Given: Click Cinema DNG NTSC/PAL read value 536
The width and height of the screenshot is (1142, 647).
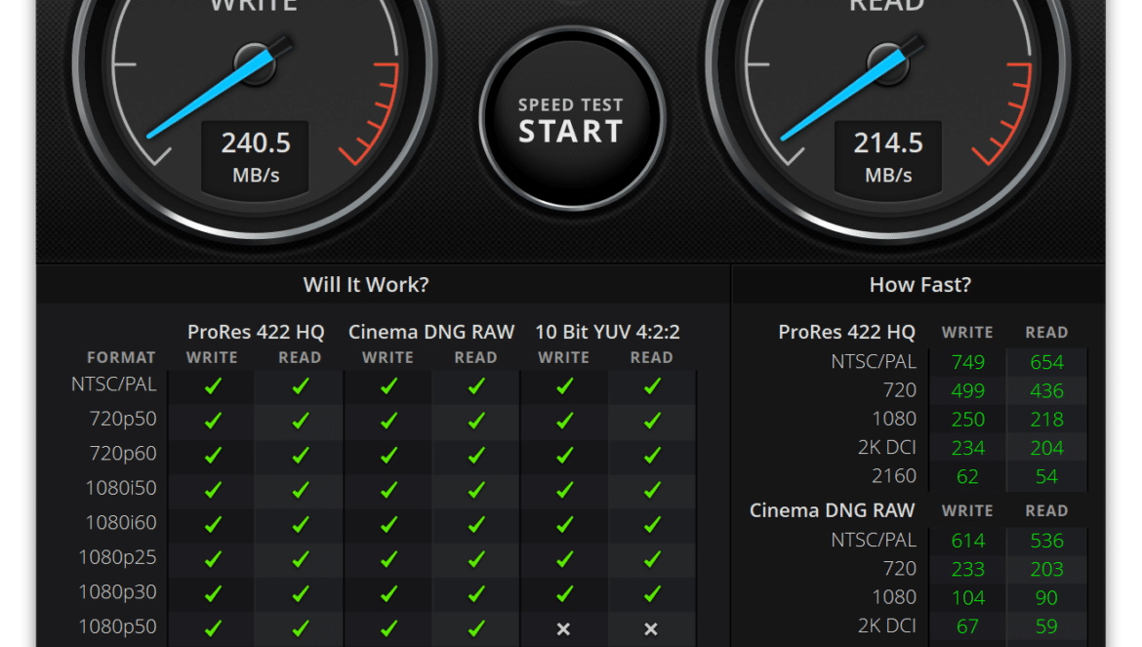Looking at the screenshot, I should (x=1046, y=541).
